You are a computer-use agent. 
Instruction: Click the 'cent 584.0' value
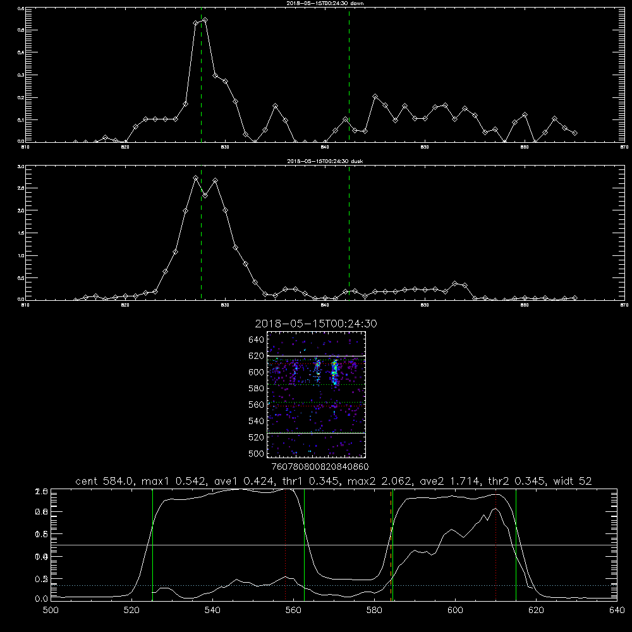point(105,481)
